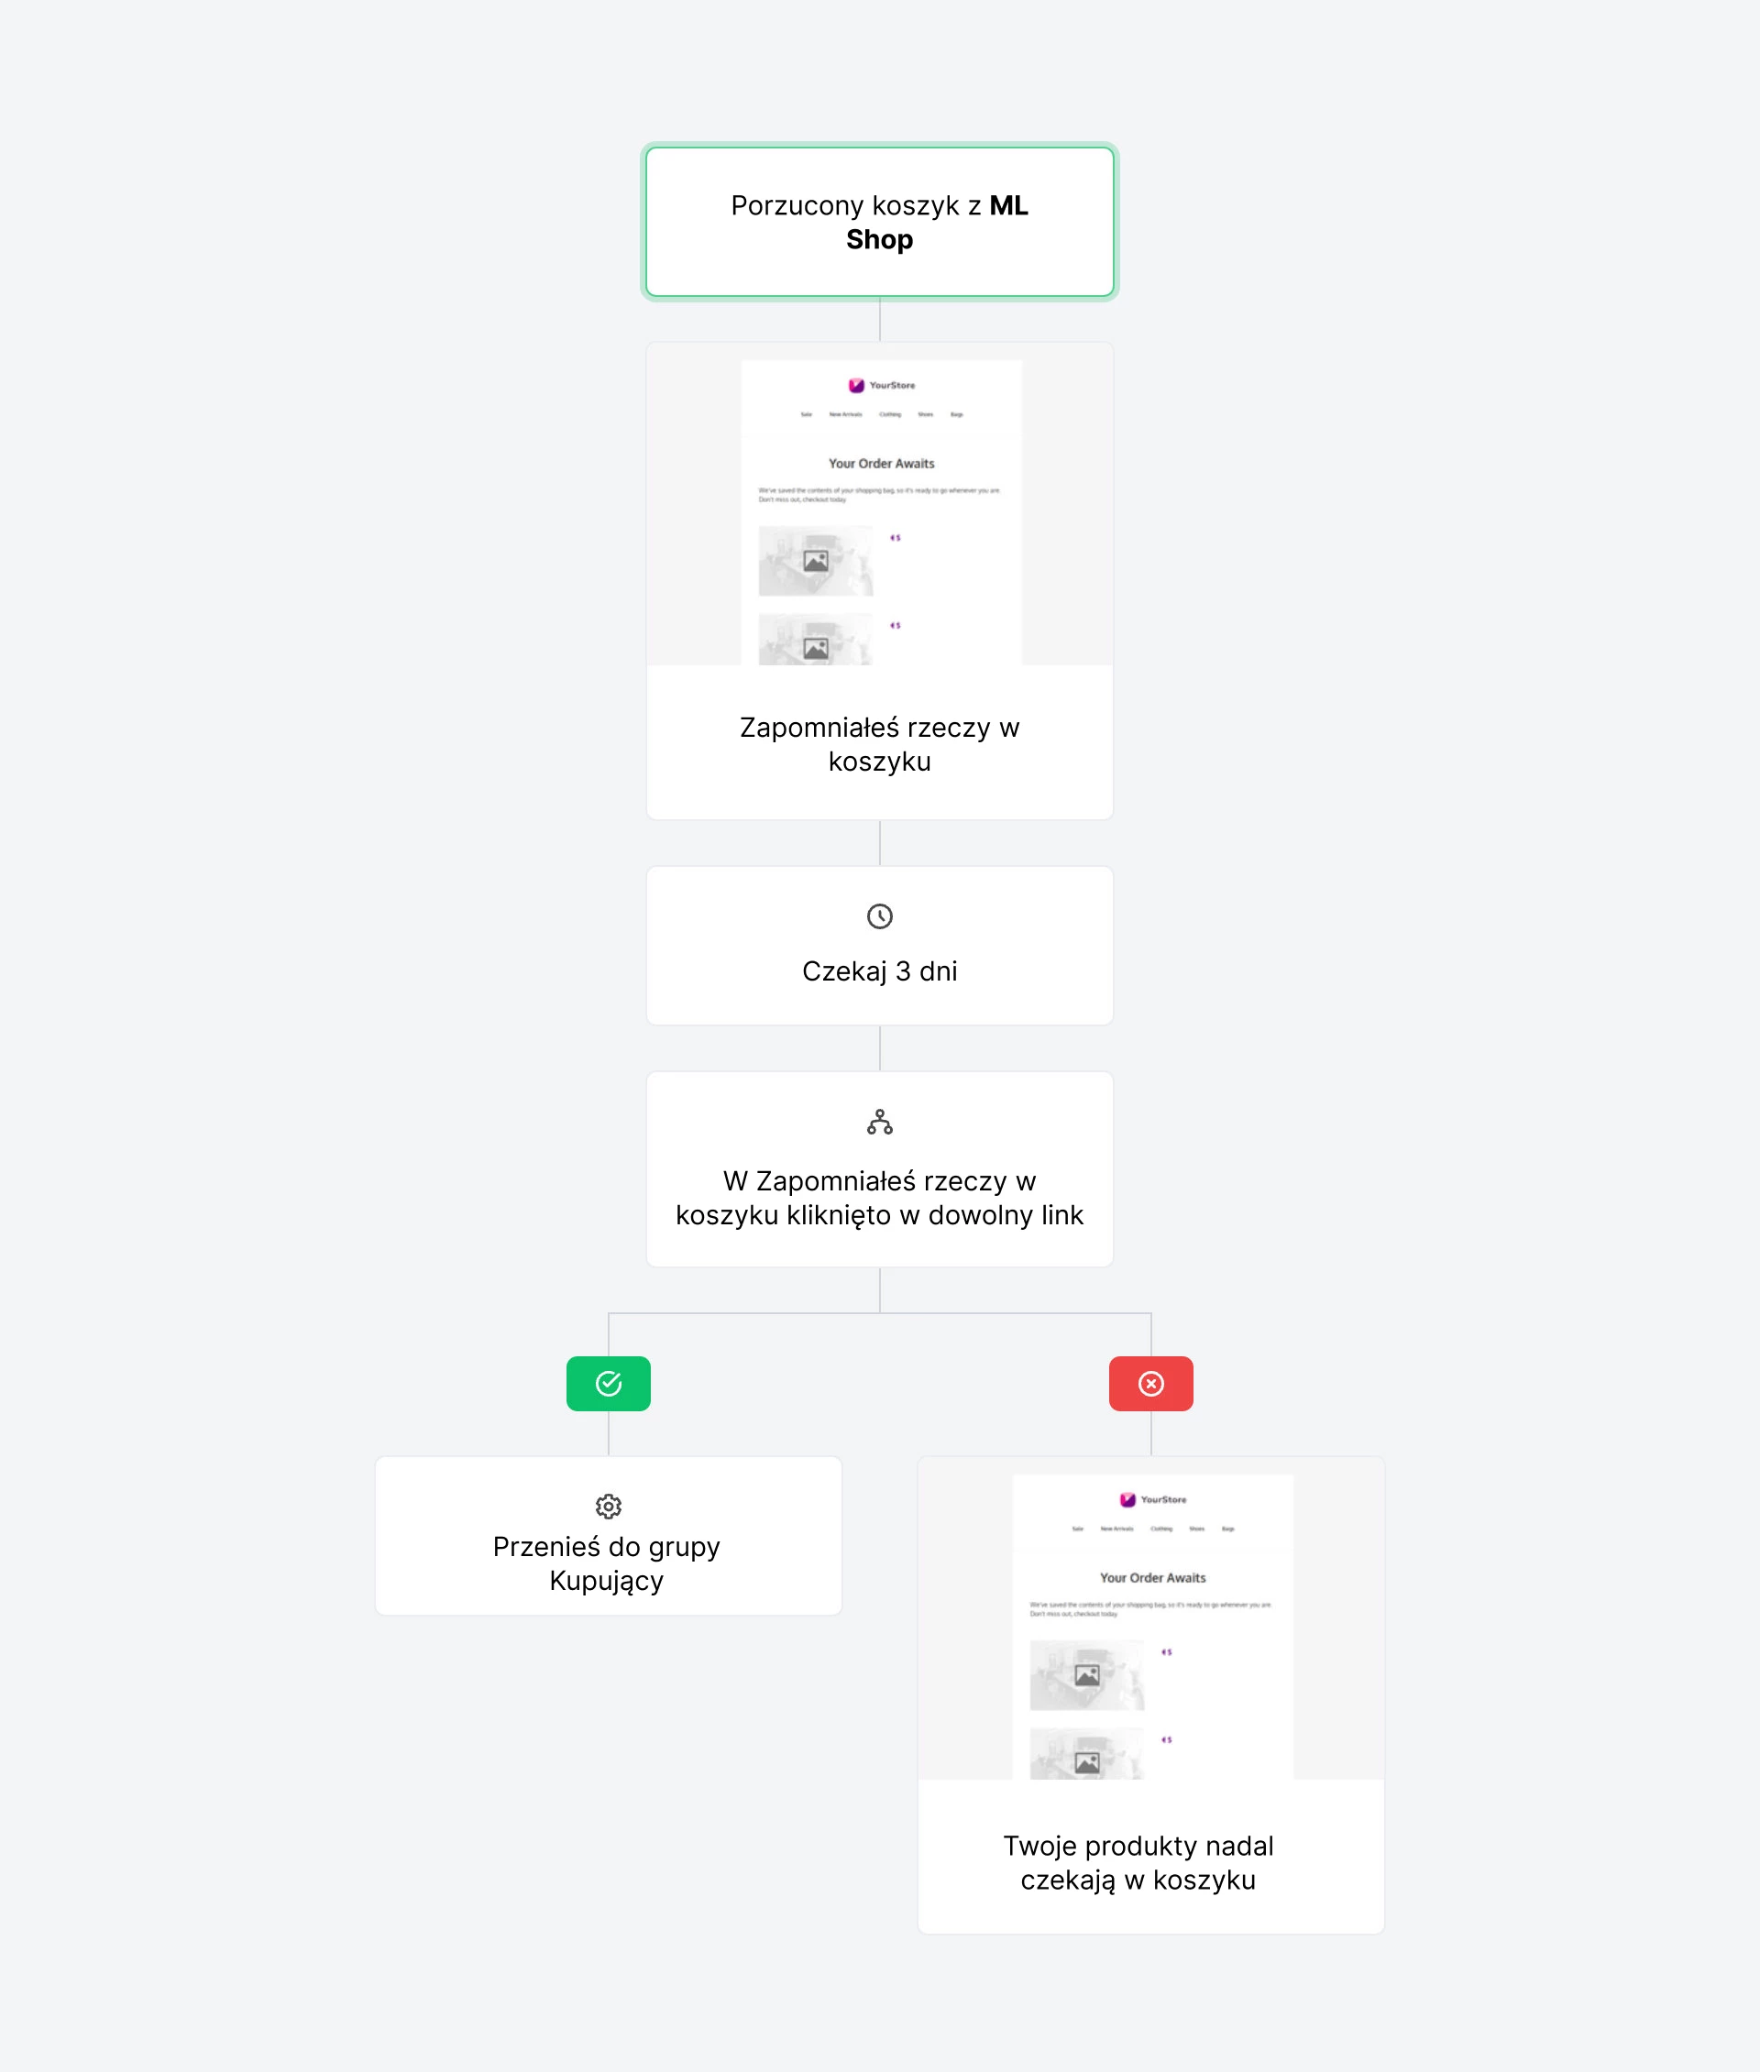Click first product image placeholder in top email
Screen dimensions: 1760x2072
(815, 562)
